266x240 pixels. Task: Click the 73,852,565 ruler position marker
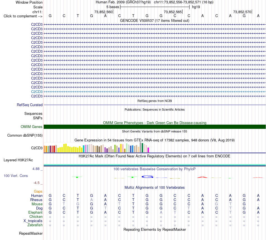tap(173, 12)
